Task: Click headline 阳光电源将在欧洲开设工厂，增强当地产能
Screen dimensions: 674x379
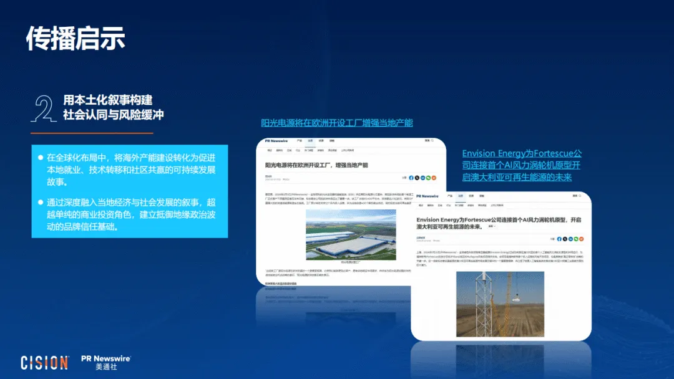Action: pos(316,165)
